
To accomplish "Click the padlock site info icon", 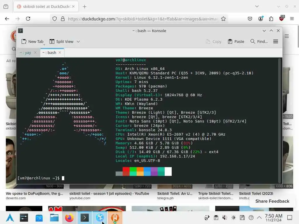I will coord(62,19).
